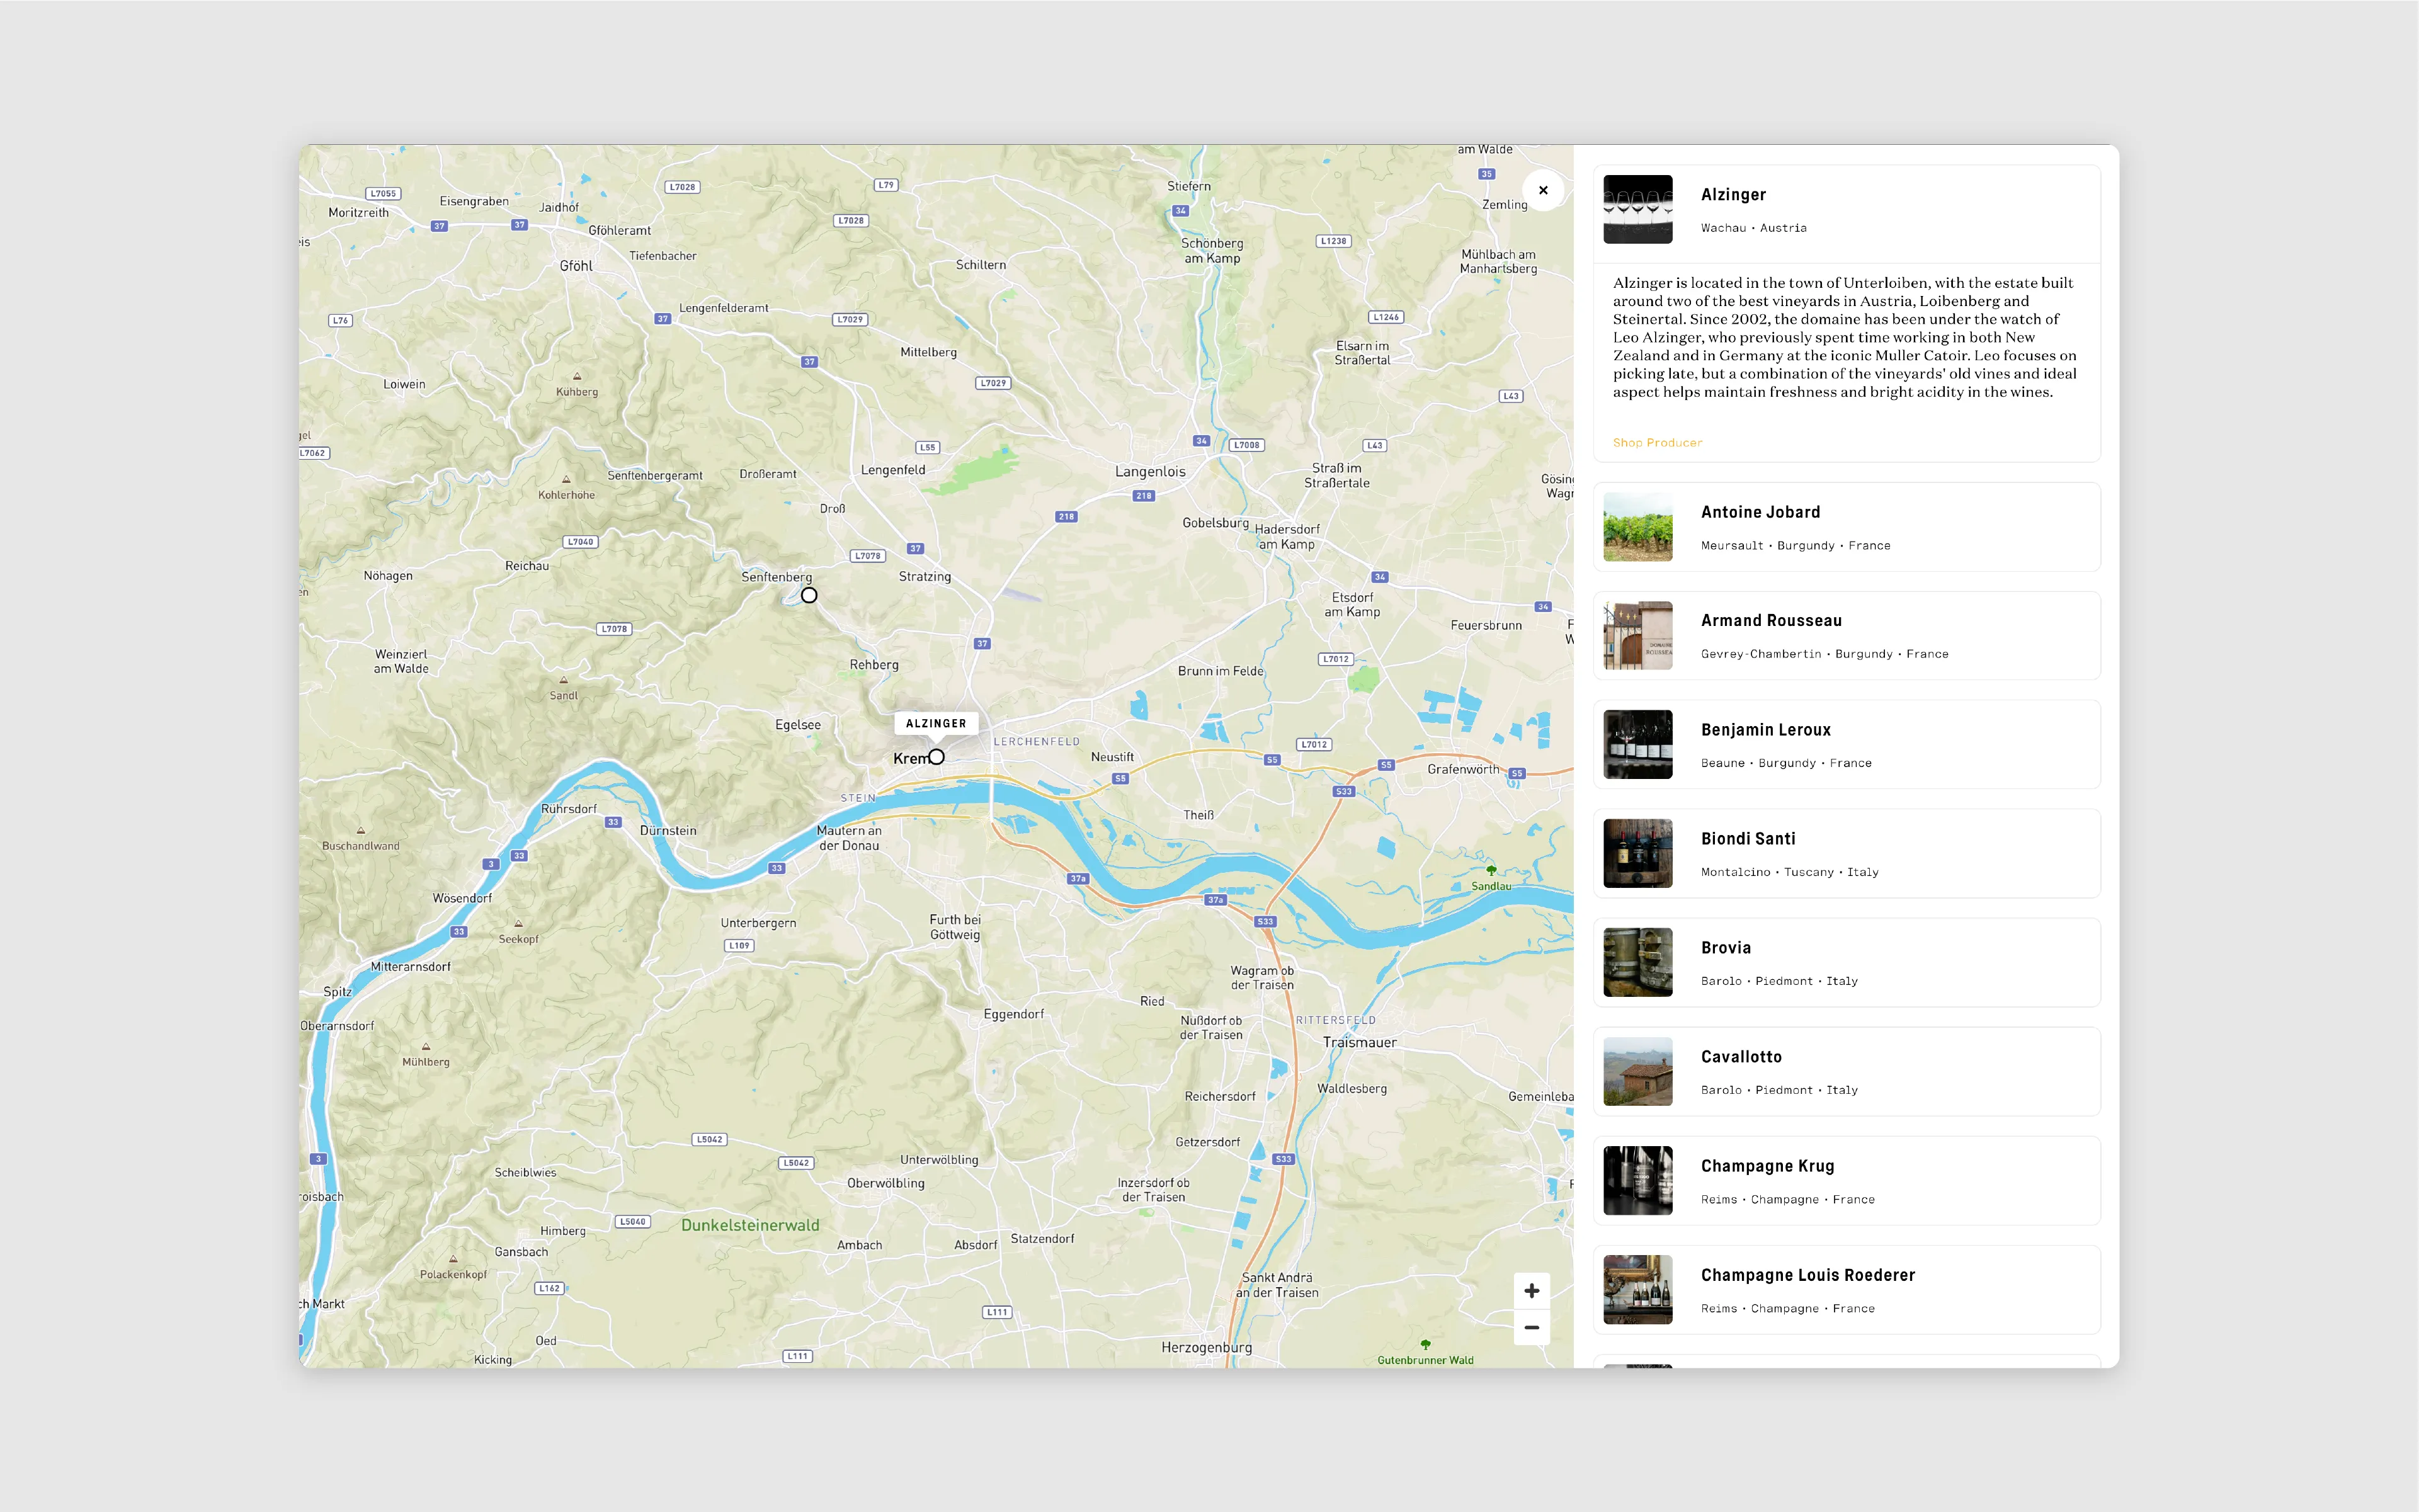Click the Mautern an der Donau label
This screenshot has width=2419, height=1512.
point(849,838)
